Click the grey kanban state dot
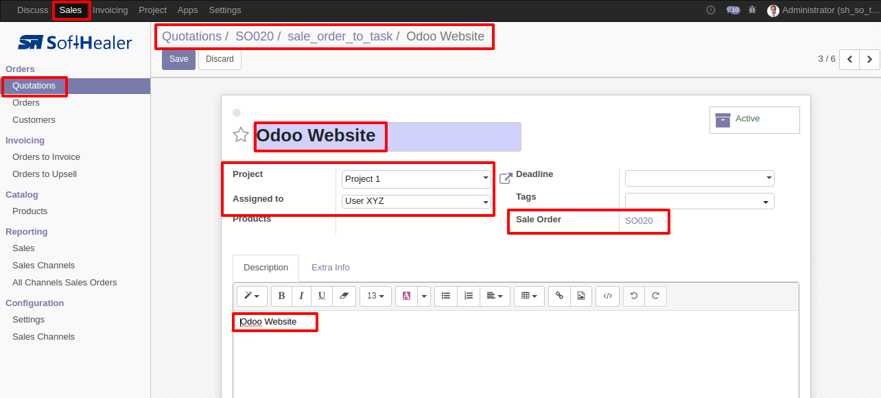This screenshot has height=398, width=881. 237,113
